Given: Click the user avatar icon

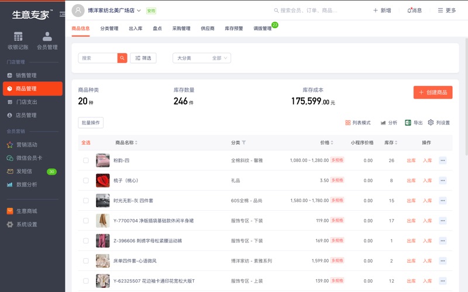Looking at the screenshot, I should click(78, 11).
